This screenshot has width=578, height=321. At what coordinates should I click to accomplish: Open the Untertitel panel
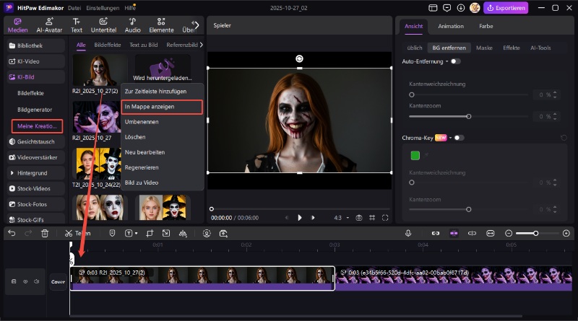(x=103, y=25)
